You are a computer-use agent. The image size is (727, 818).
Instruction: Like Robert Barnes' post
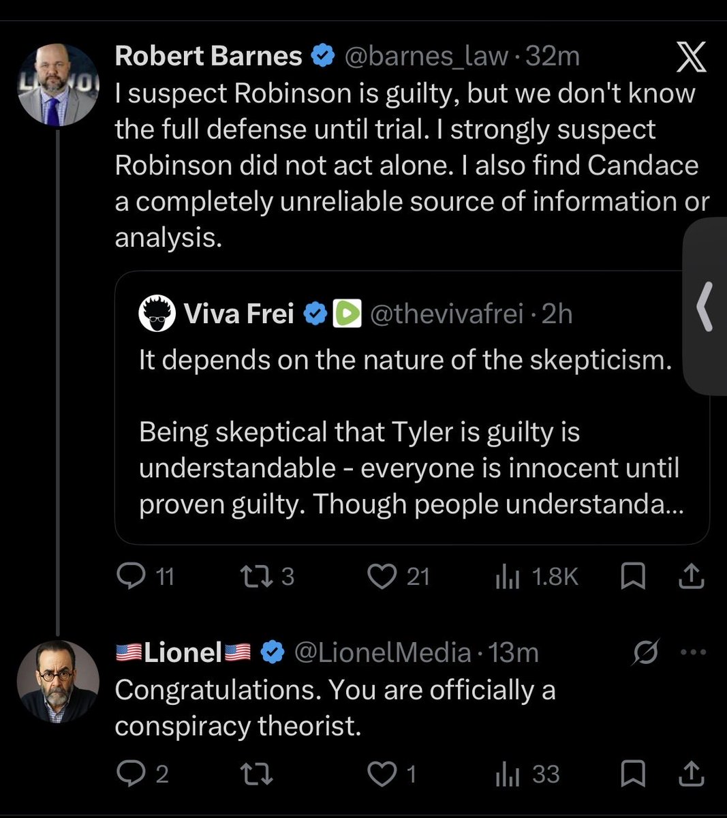(x=399, y=577)
